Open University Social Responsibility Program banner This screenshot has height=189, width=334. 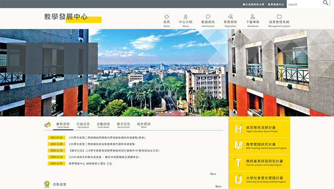pyautogui.click(x=259, y=179)
